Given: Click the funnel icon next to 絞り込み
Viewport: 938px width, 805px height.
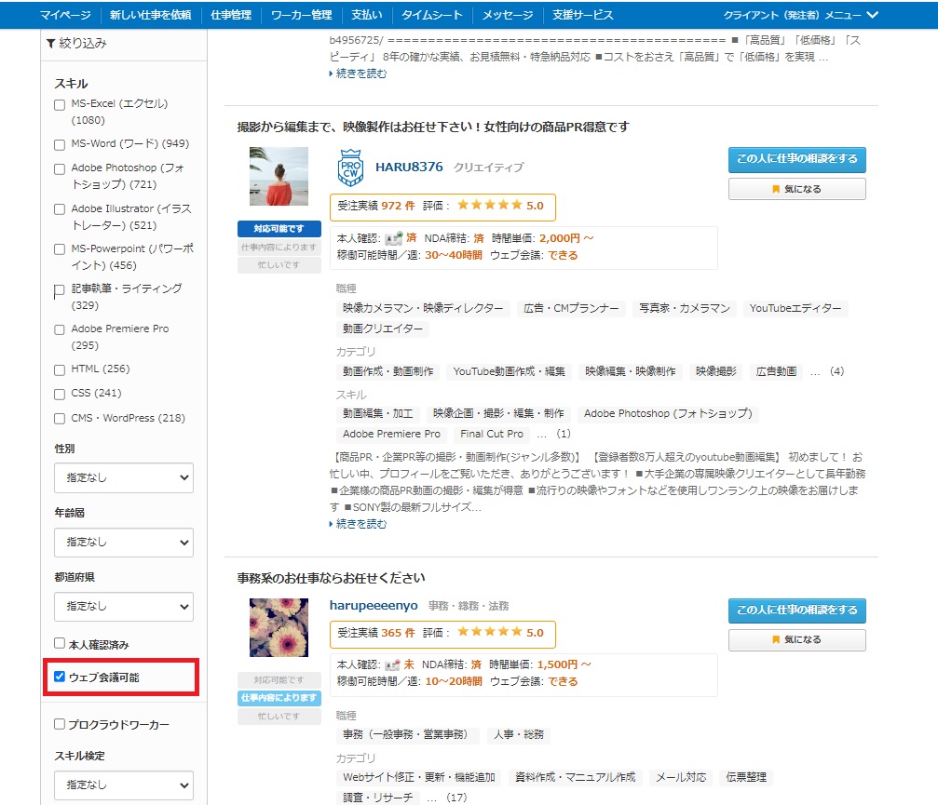Looking at the screenshot, I should coord(50,43).
